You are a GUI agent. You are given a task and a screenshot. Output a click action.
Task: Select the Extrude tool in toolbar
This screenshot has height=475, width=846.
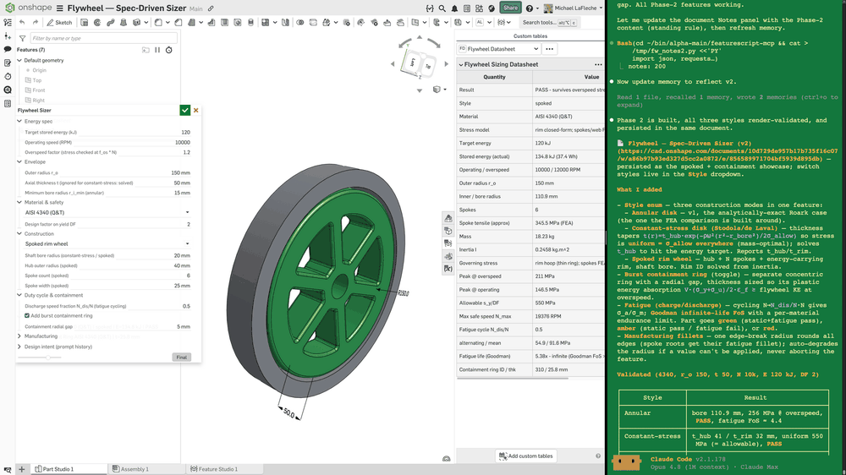coord(84,23)
